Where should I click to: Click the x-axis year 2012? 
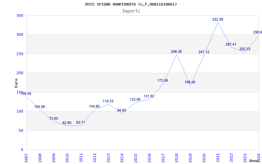tap(95, 158)
